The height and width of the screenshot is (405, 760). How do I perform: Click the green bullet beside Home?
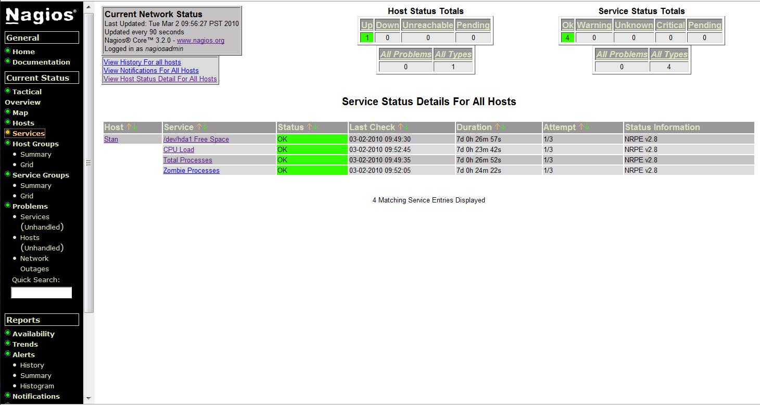[x=8, y=51]
